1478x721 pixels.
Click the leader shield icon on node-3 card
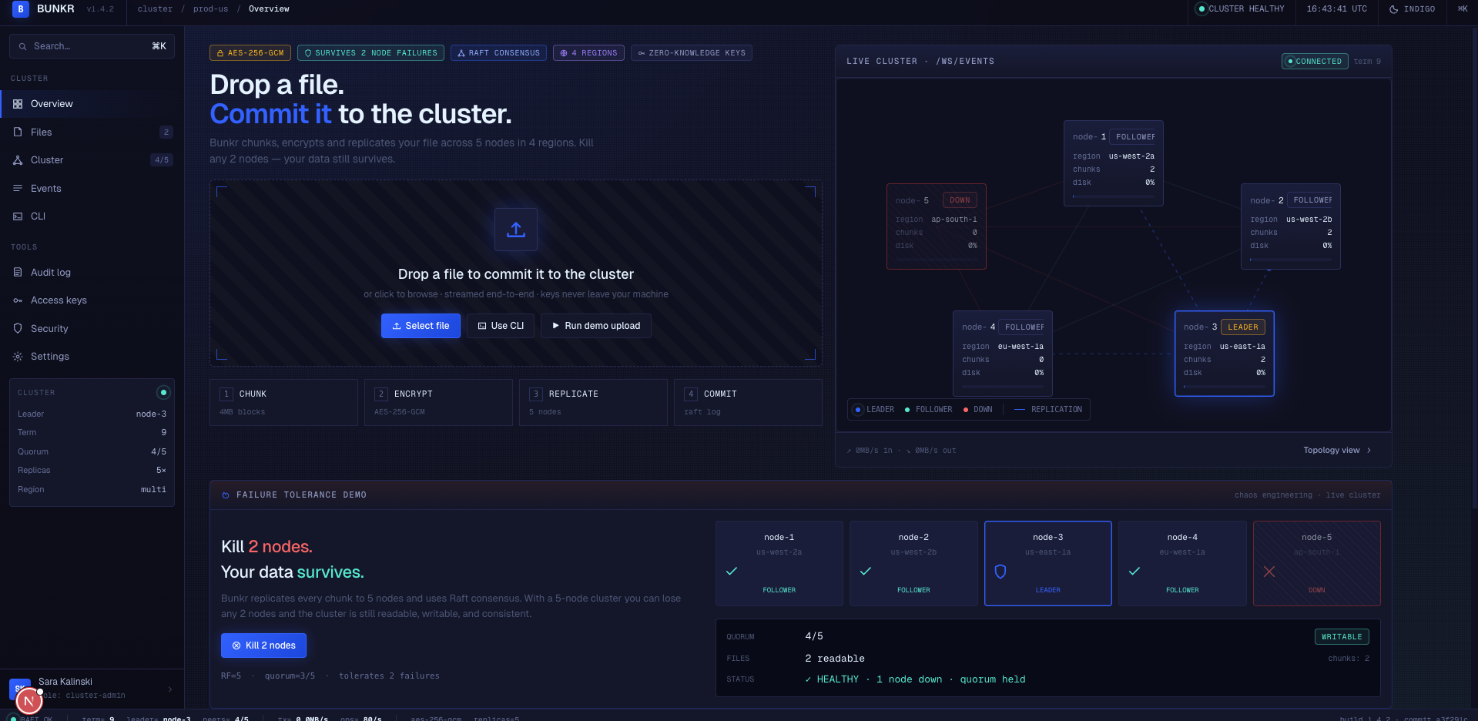point(1000,572)
